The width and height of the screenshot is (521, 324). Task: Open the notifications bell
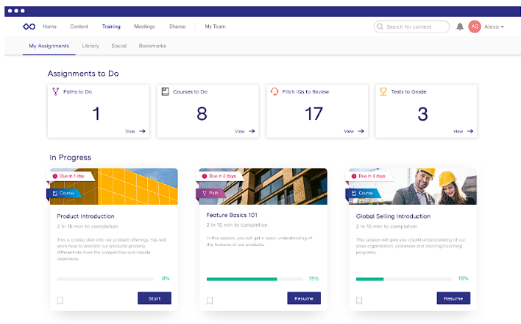[460, 27]
